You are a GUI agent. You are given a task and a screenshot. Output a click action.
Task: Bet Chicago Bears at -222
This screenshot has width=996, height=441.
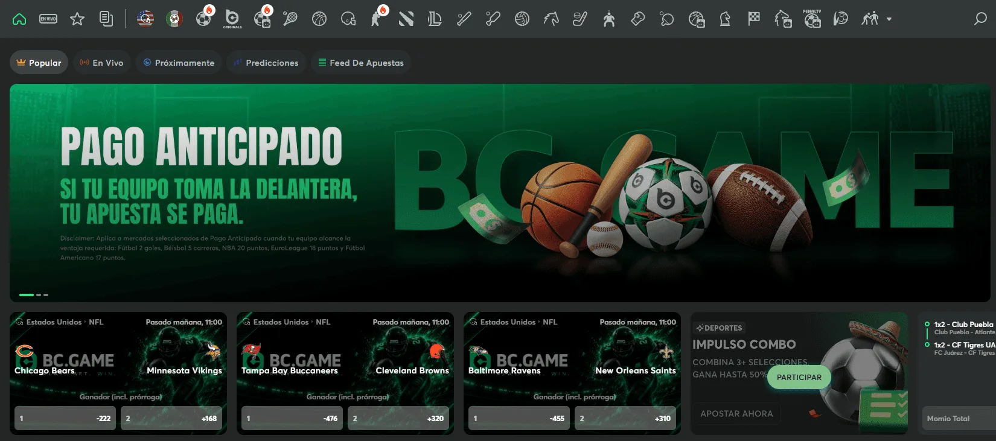click(x=65, y=418)
